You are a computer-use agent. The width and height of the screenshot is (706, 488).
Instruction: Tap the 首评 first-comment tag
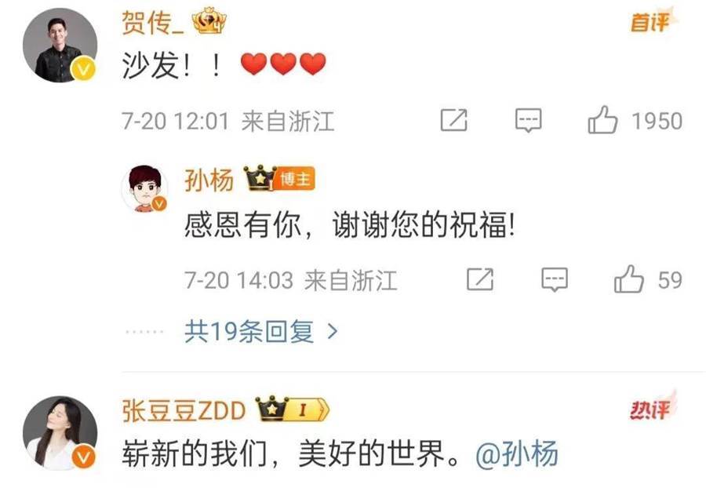652,22
